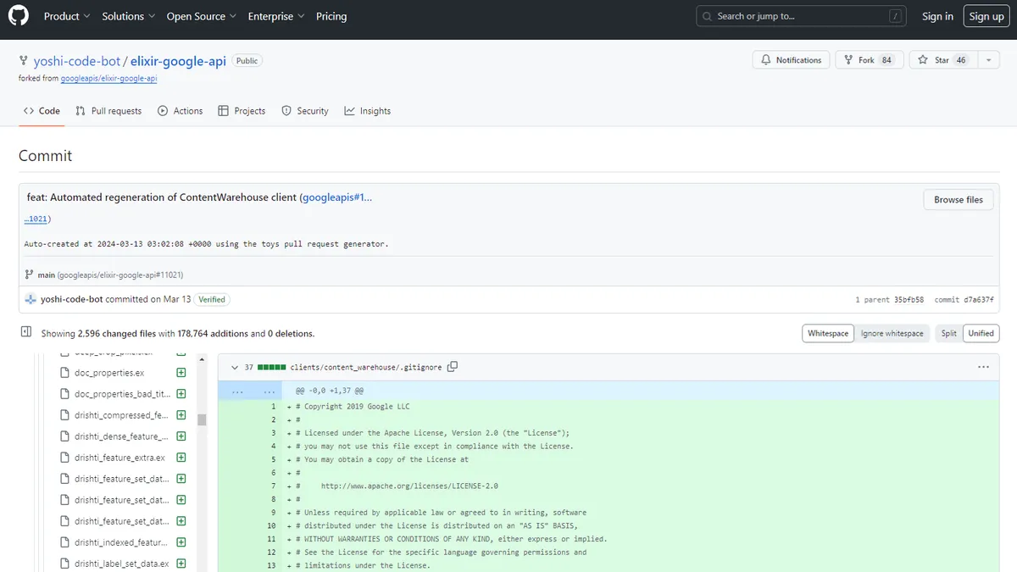Image resolution: width=1017 pixels, height=572 pixels.
Task: Click the Notifications bell button
Action: click(791, 60)
